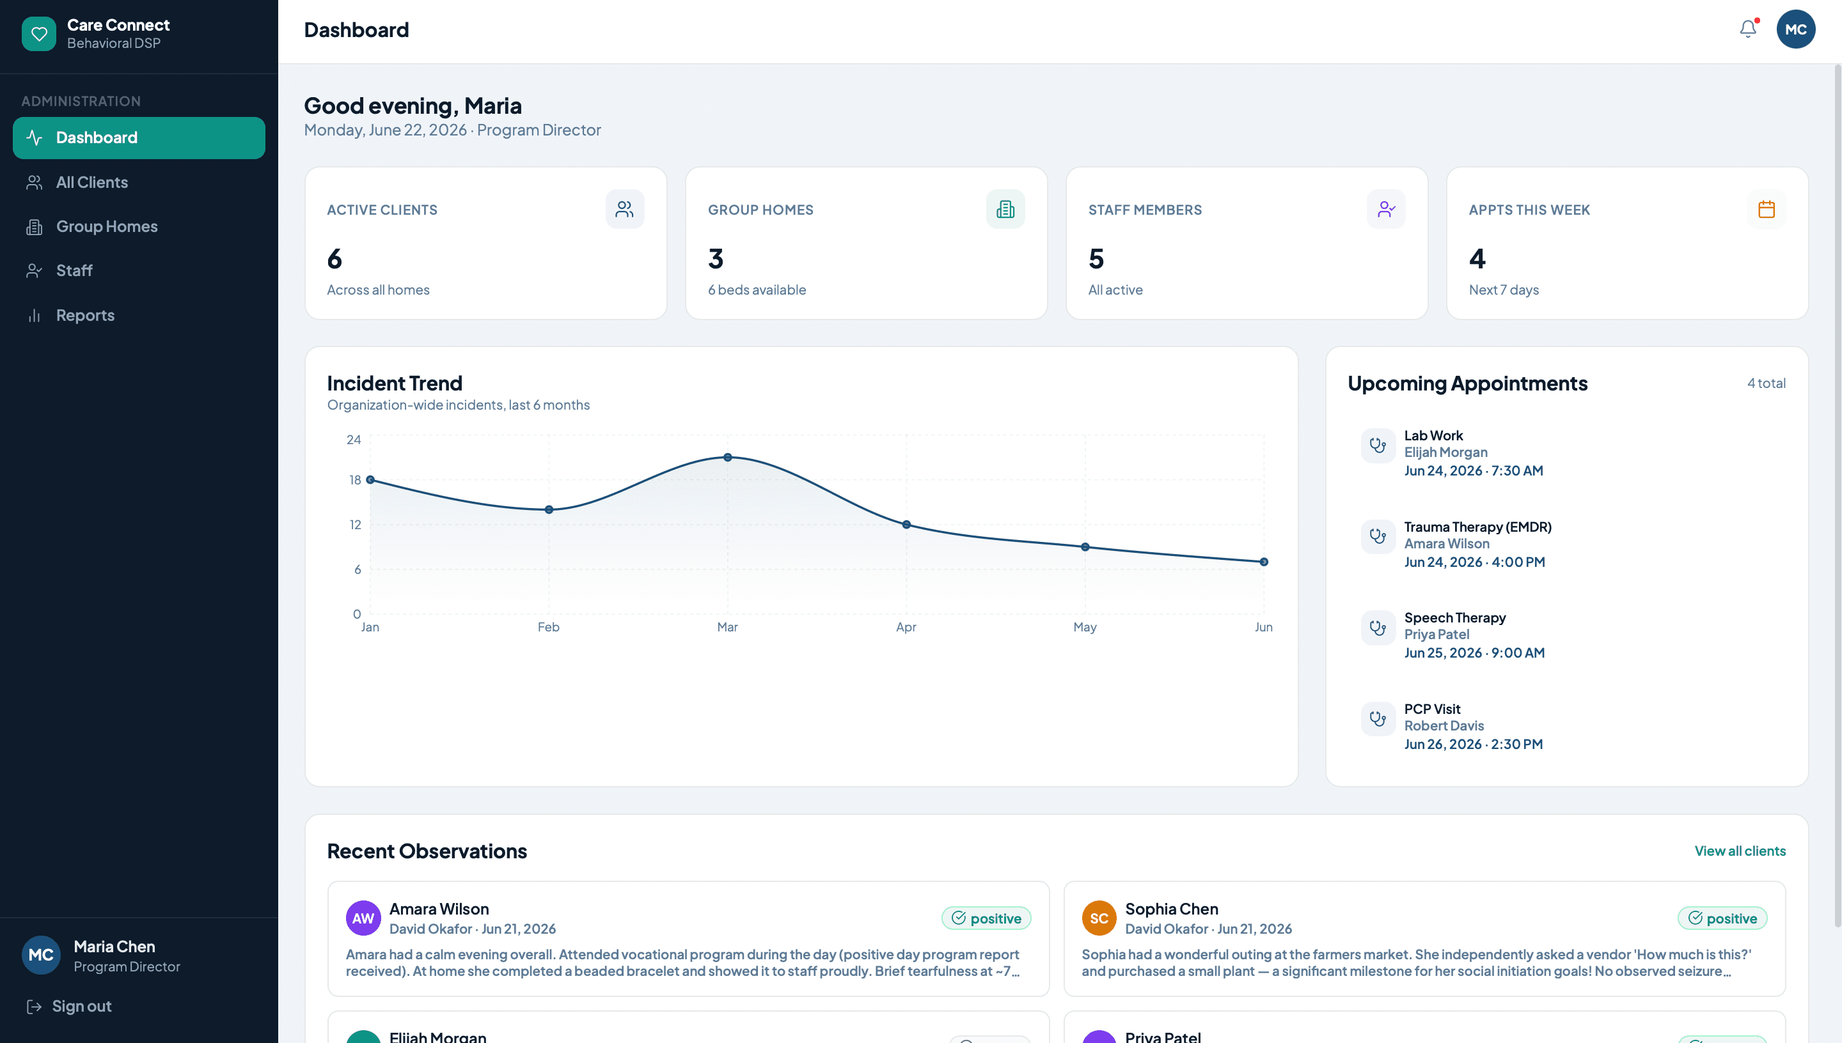Open the Appts This Week stat card
Image resolution: width=1842 pixels, height=1043 pixels.
pyautogui.click(x=1627, y=243)
